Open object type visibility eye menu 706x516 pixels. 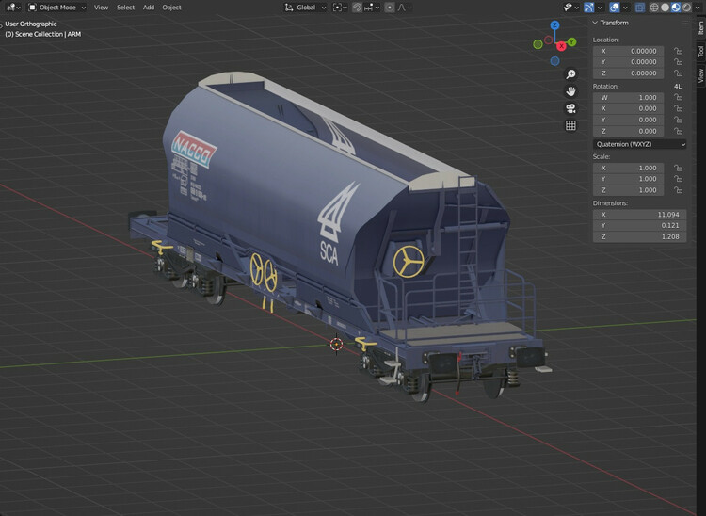571,8
